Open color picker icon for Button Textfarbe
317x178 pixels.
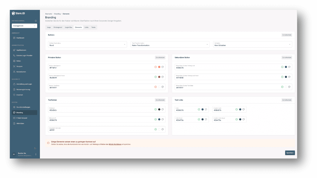point(162,87)
